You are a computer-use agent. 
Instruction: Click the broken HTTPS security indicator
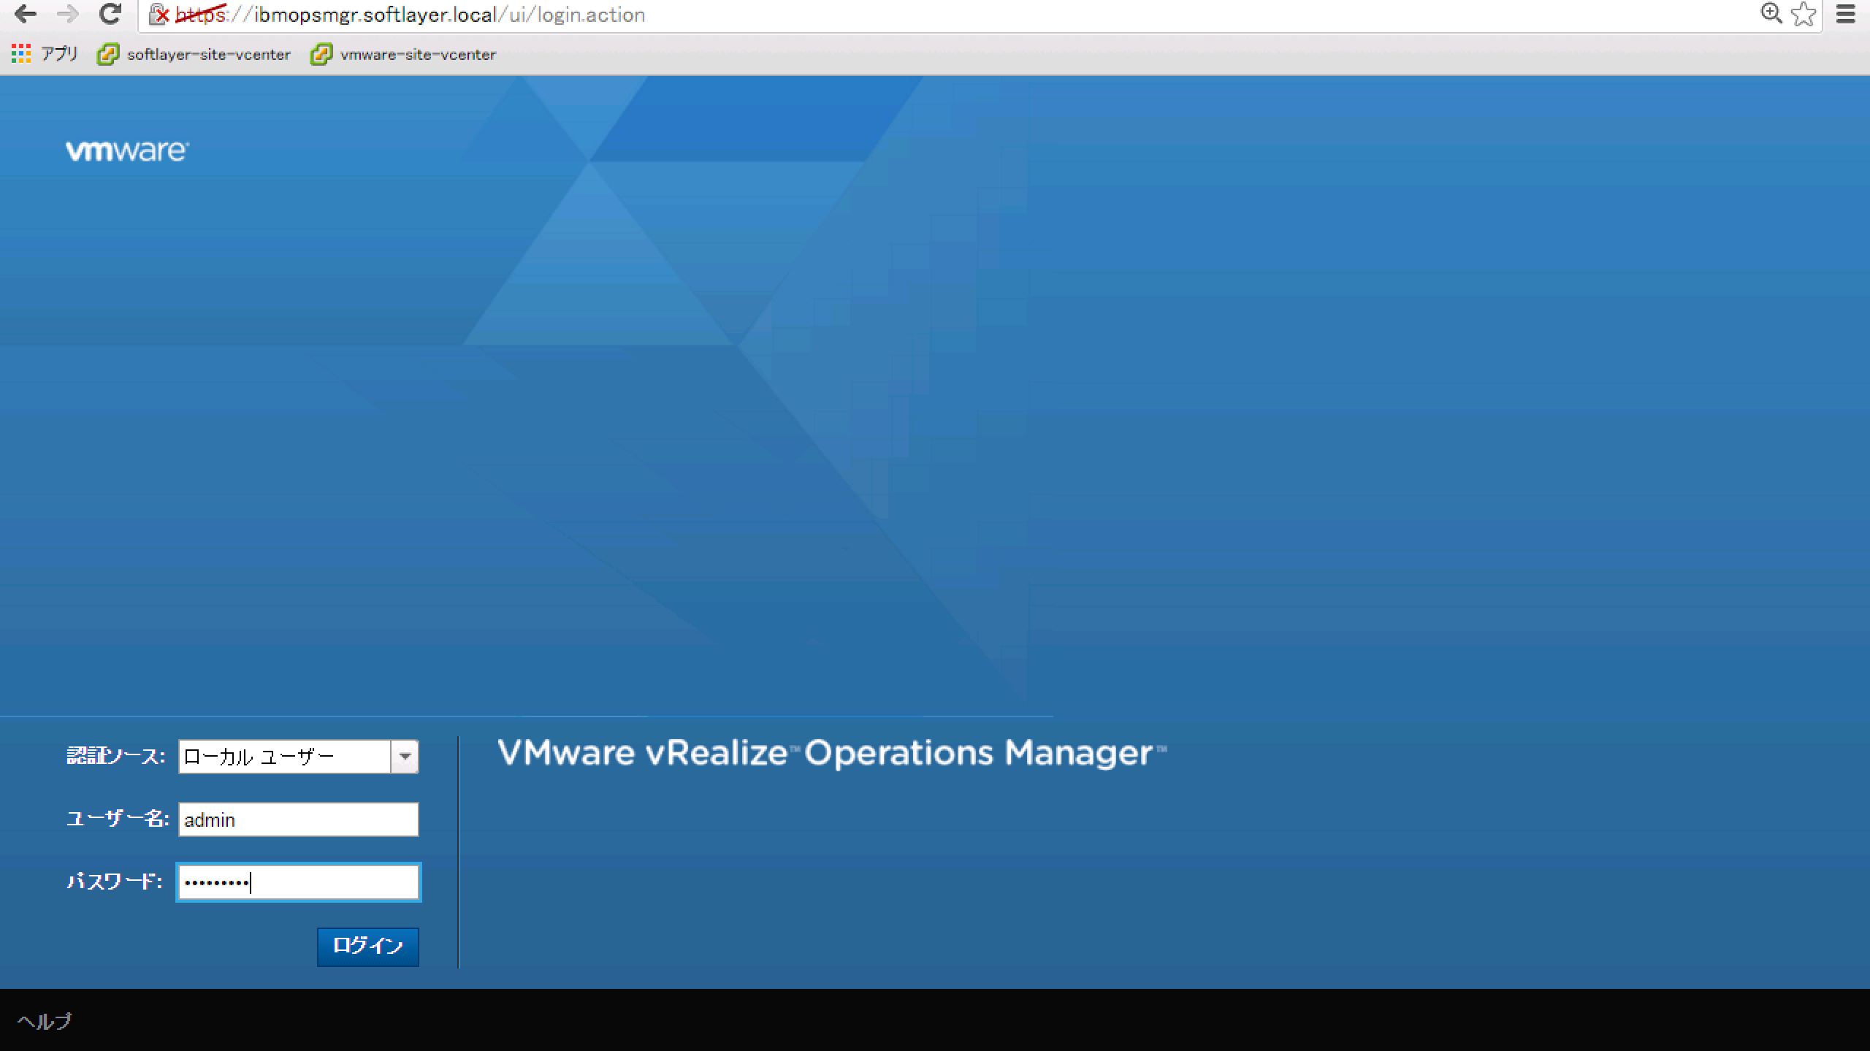(159, 15)
